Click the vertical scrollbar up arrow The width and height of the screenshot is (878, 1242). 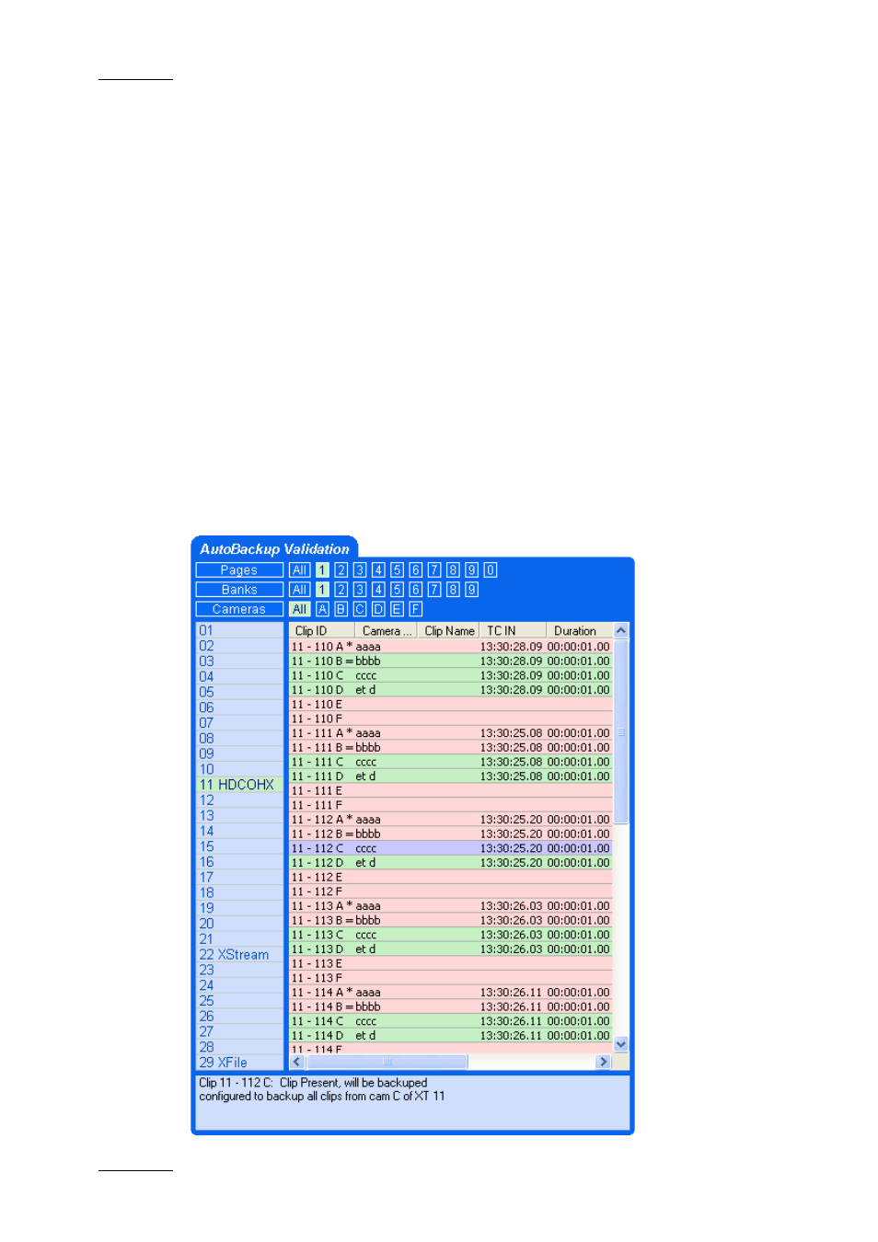coord(621,631)
